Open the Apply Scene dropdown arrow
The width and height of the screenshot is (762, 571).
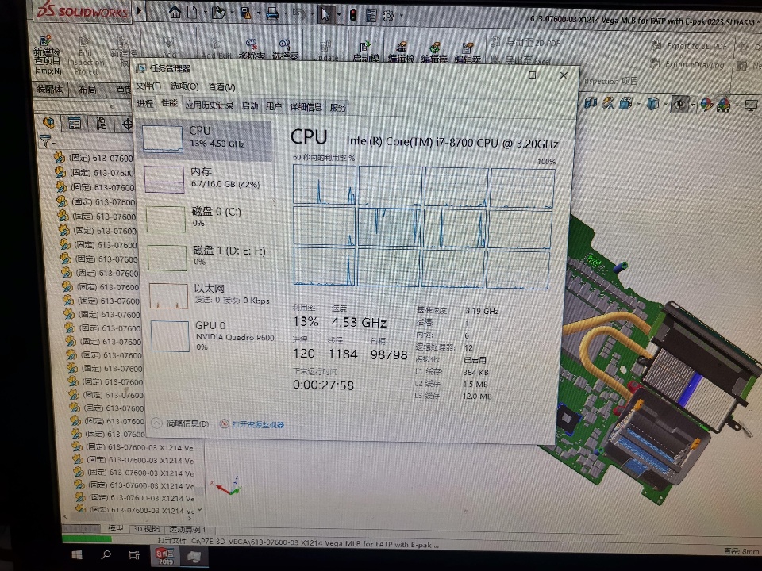coord(737,105)
